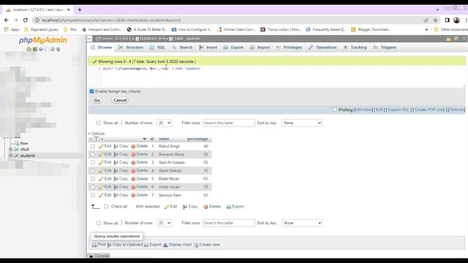
Task: Select the Rahul Singh row checkbox
Action: click(93, 146)
